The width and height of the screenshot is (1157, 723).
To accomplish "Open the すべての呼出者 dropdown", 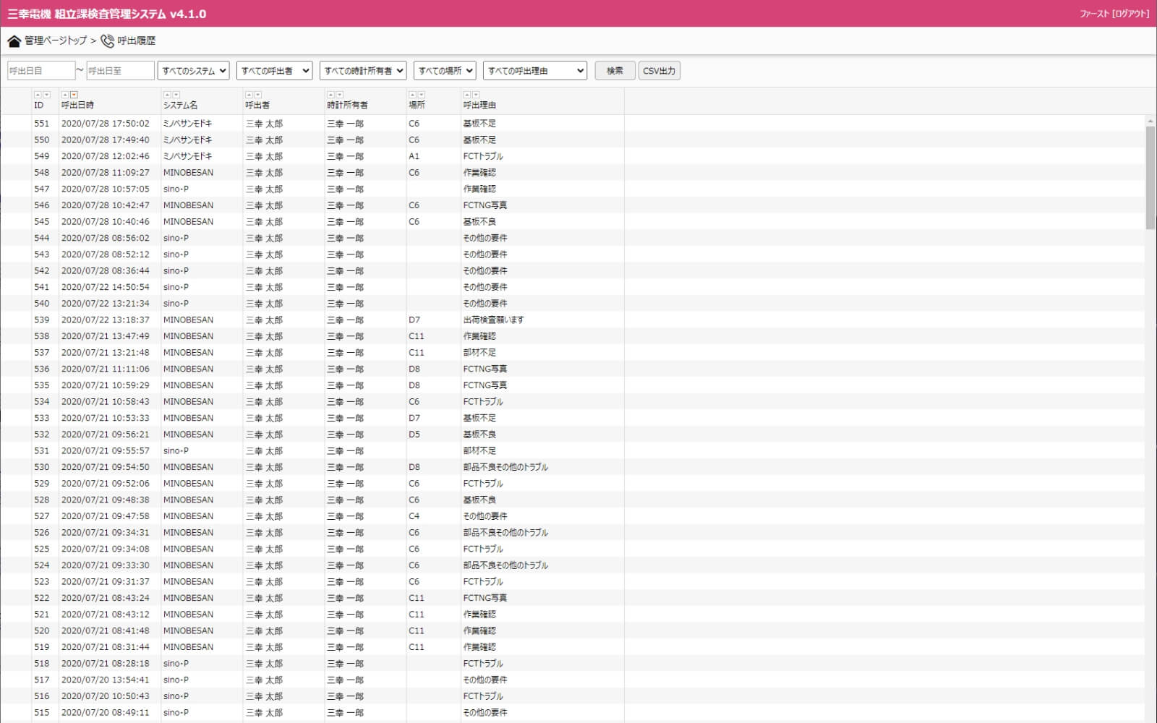I will click(275, 71).
